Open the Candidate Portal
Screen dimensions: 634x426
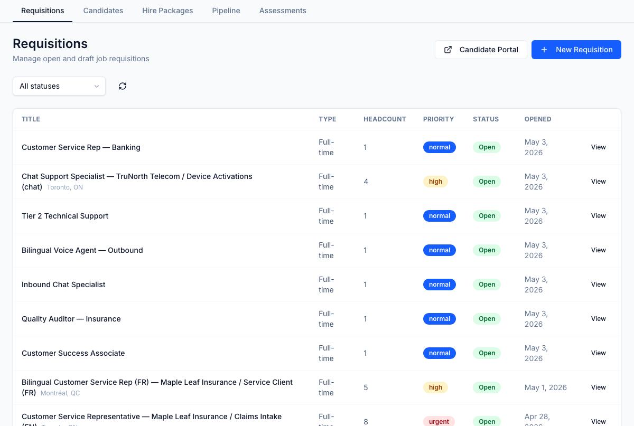click(x=481, y=50)
